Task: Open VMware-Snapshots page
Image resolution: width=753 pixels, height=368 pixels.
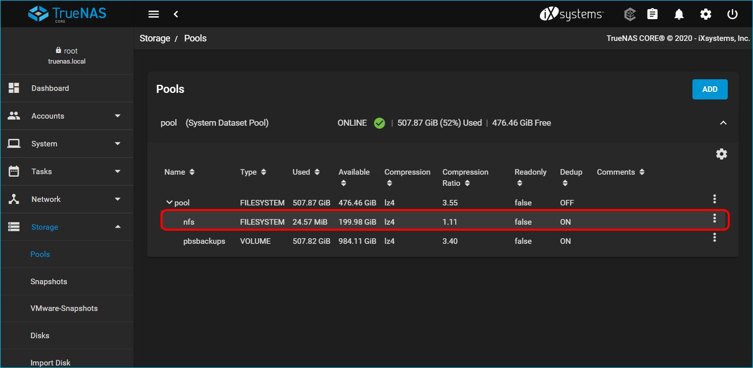Action: pyautogui.click(x=64, y=308)
